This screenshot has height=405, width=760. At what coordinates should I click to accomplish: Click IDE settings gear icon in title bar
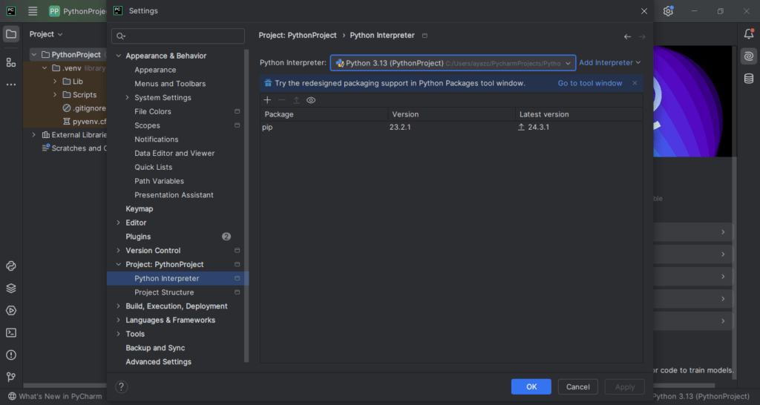(x=669, y=10)
